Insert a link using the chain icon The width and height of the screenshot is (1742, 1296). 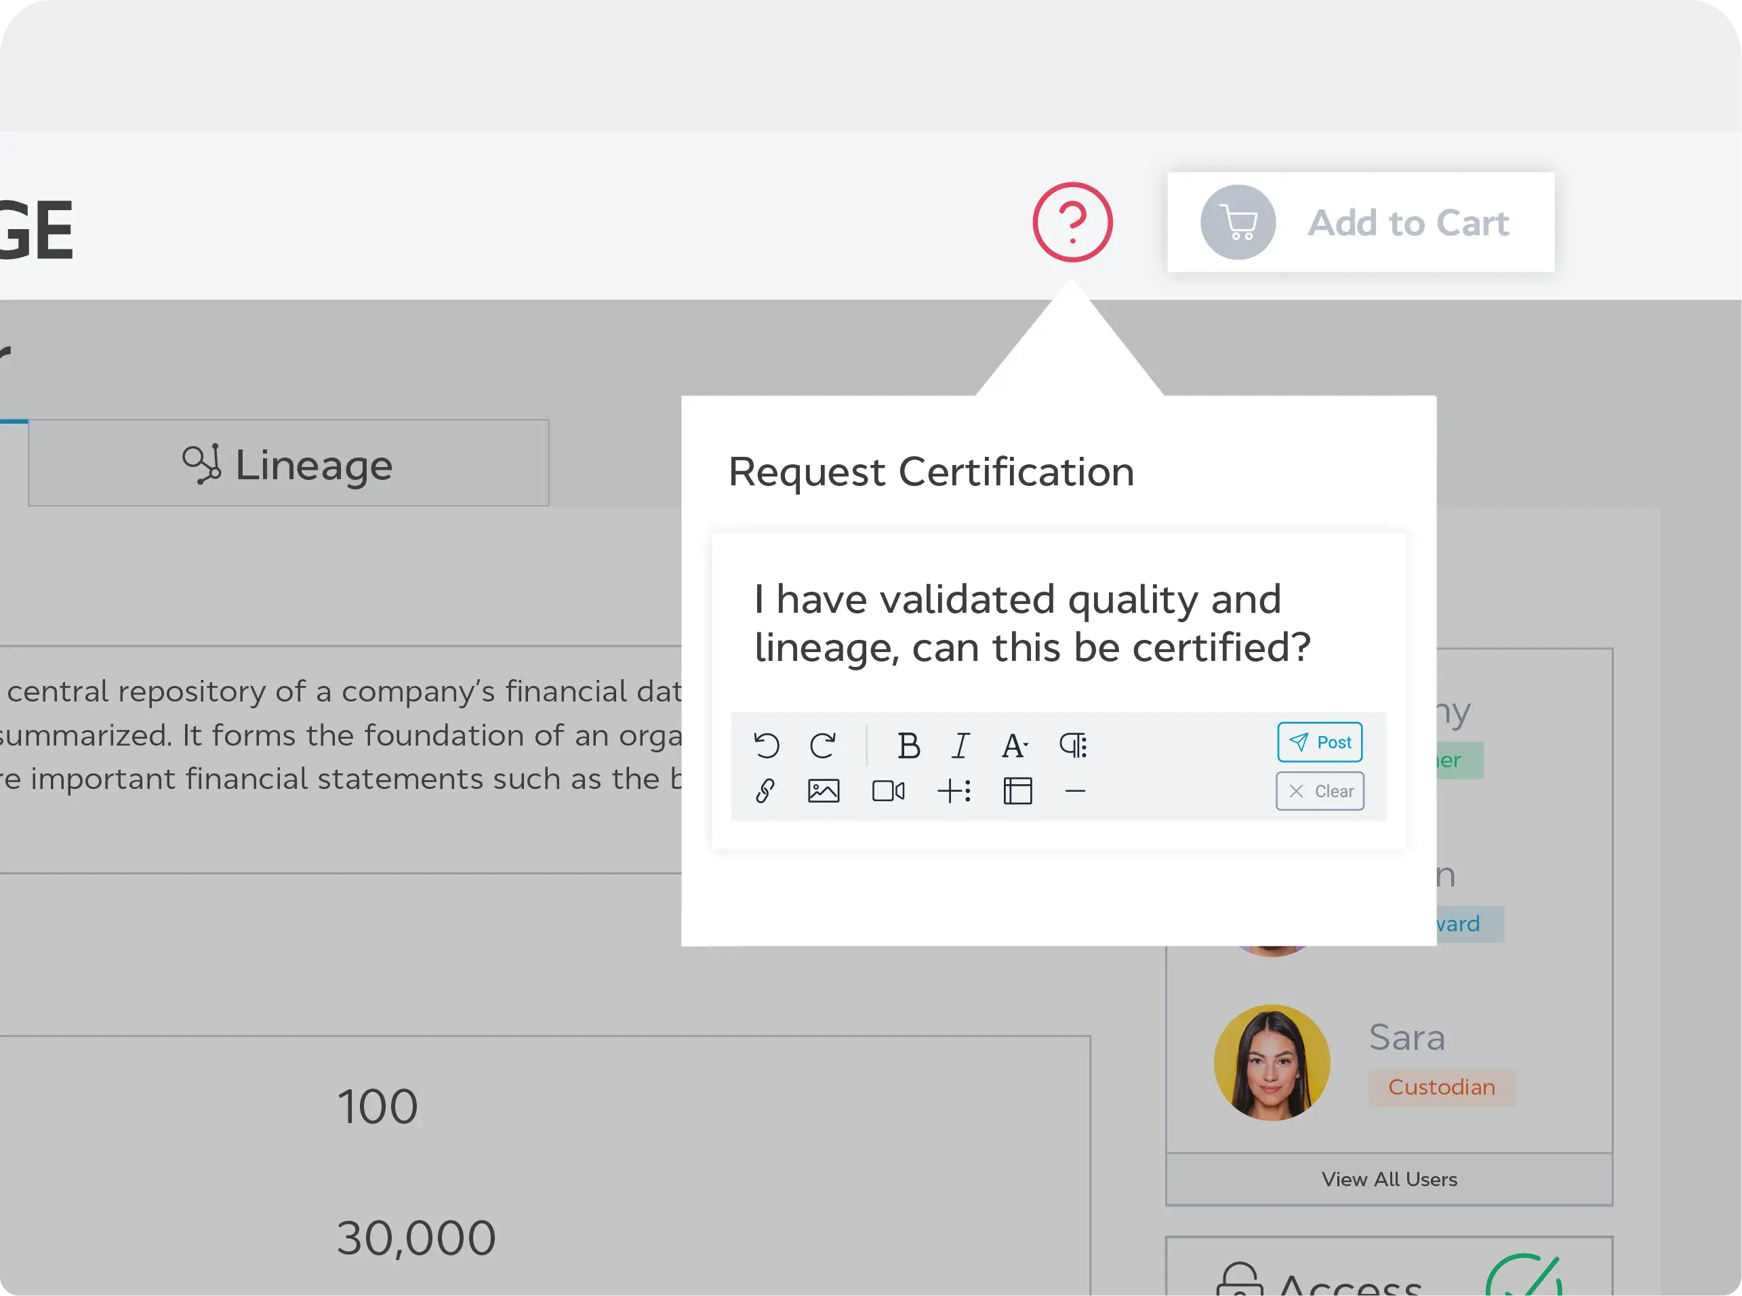point(765,791)
